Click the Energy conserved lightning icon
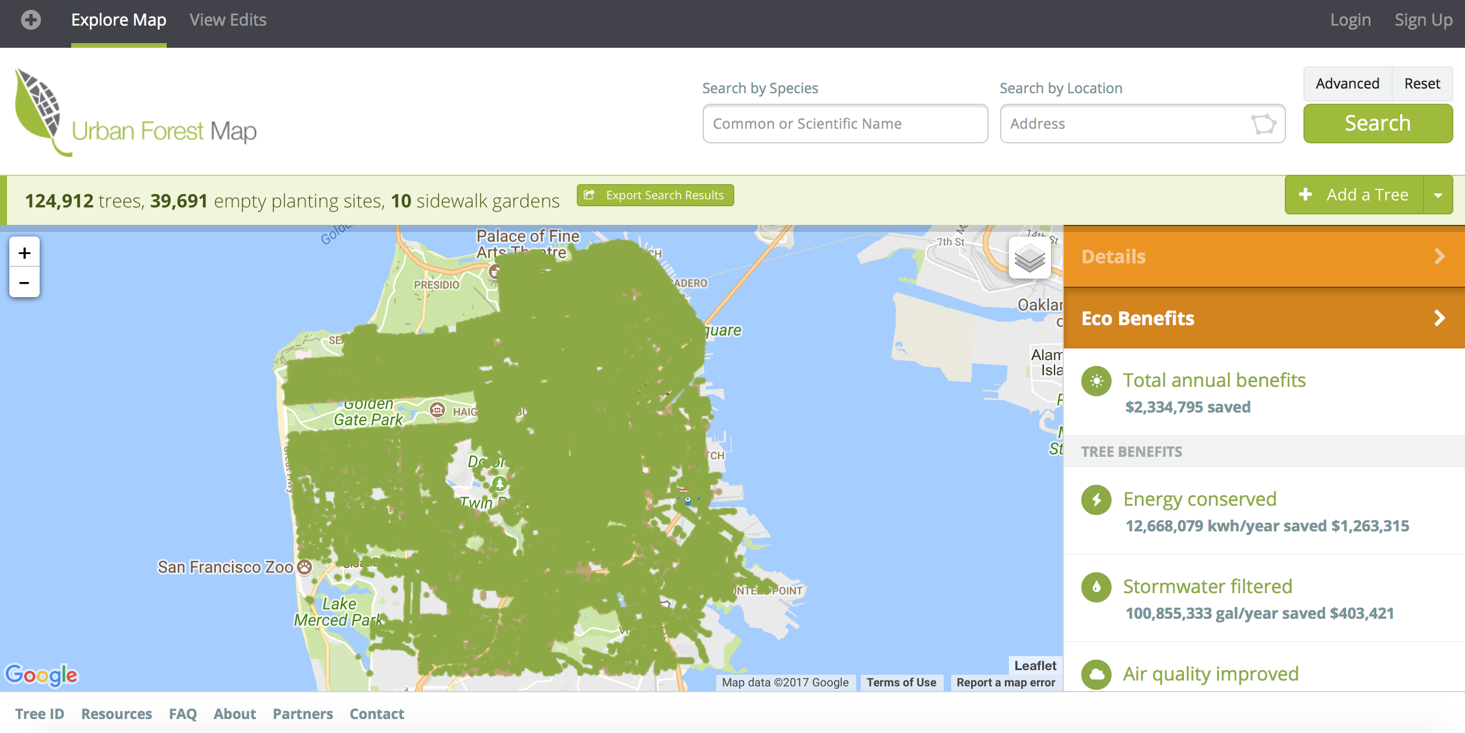The image size is (1465, 733). (1096, 500)
